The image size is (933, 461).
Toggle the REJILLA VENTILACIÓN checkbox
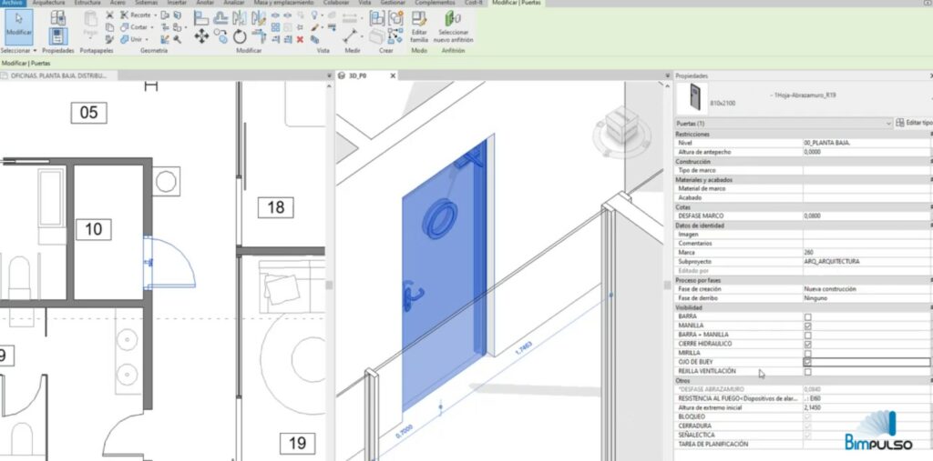(x=807, y=372)
